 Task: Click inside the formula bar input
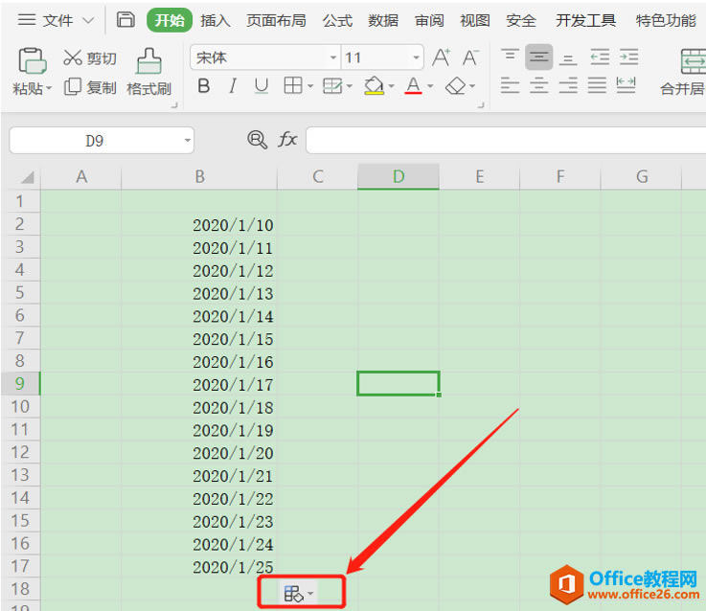[506, 140]
